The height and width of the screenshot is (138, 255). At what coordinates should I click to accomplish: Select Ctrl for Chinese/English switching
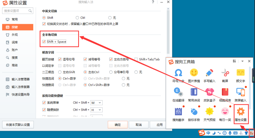(77, 18)
